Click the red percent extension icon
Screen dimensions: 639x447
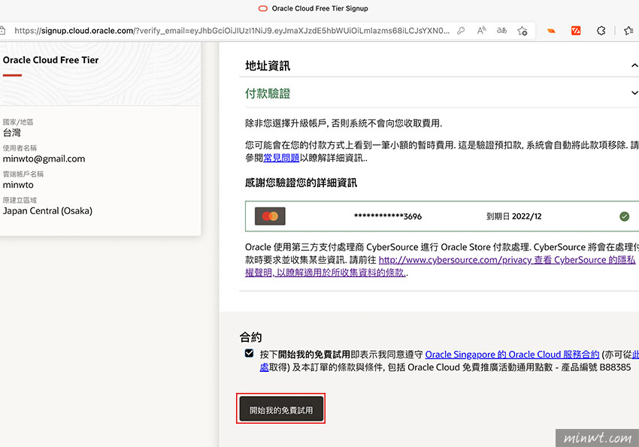click(576, 31)
